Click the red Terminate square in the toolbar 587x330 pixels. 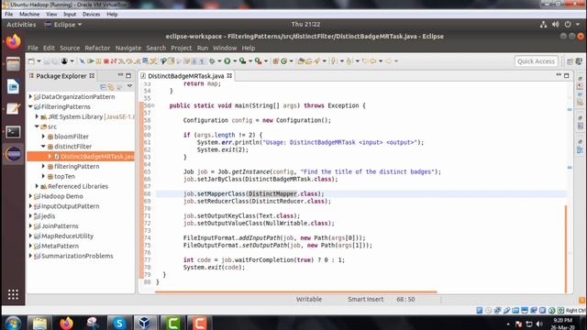point(106,61)
